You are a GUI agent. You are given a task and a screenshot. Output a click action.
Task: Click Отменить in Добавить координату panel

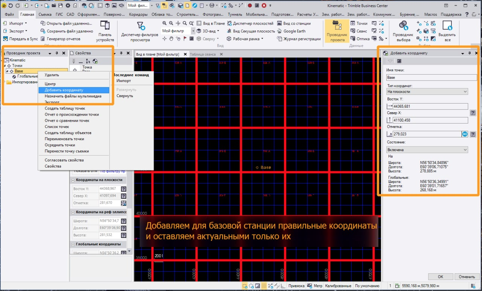(x=467, y=277)
